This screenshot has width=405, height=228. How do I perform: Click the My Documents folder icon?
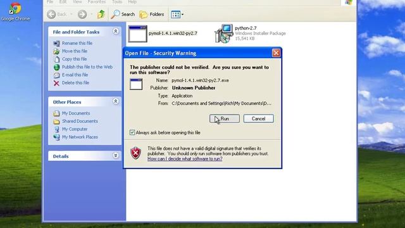[56, 113]
